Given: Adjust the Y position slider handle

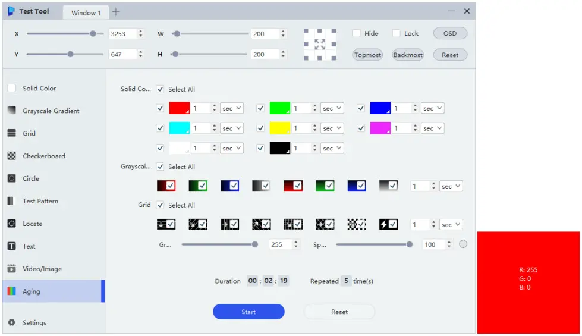Looking at the screenshot, I should pyautogui.click(x=70, y=54).
